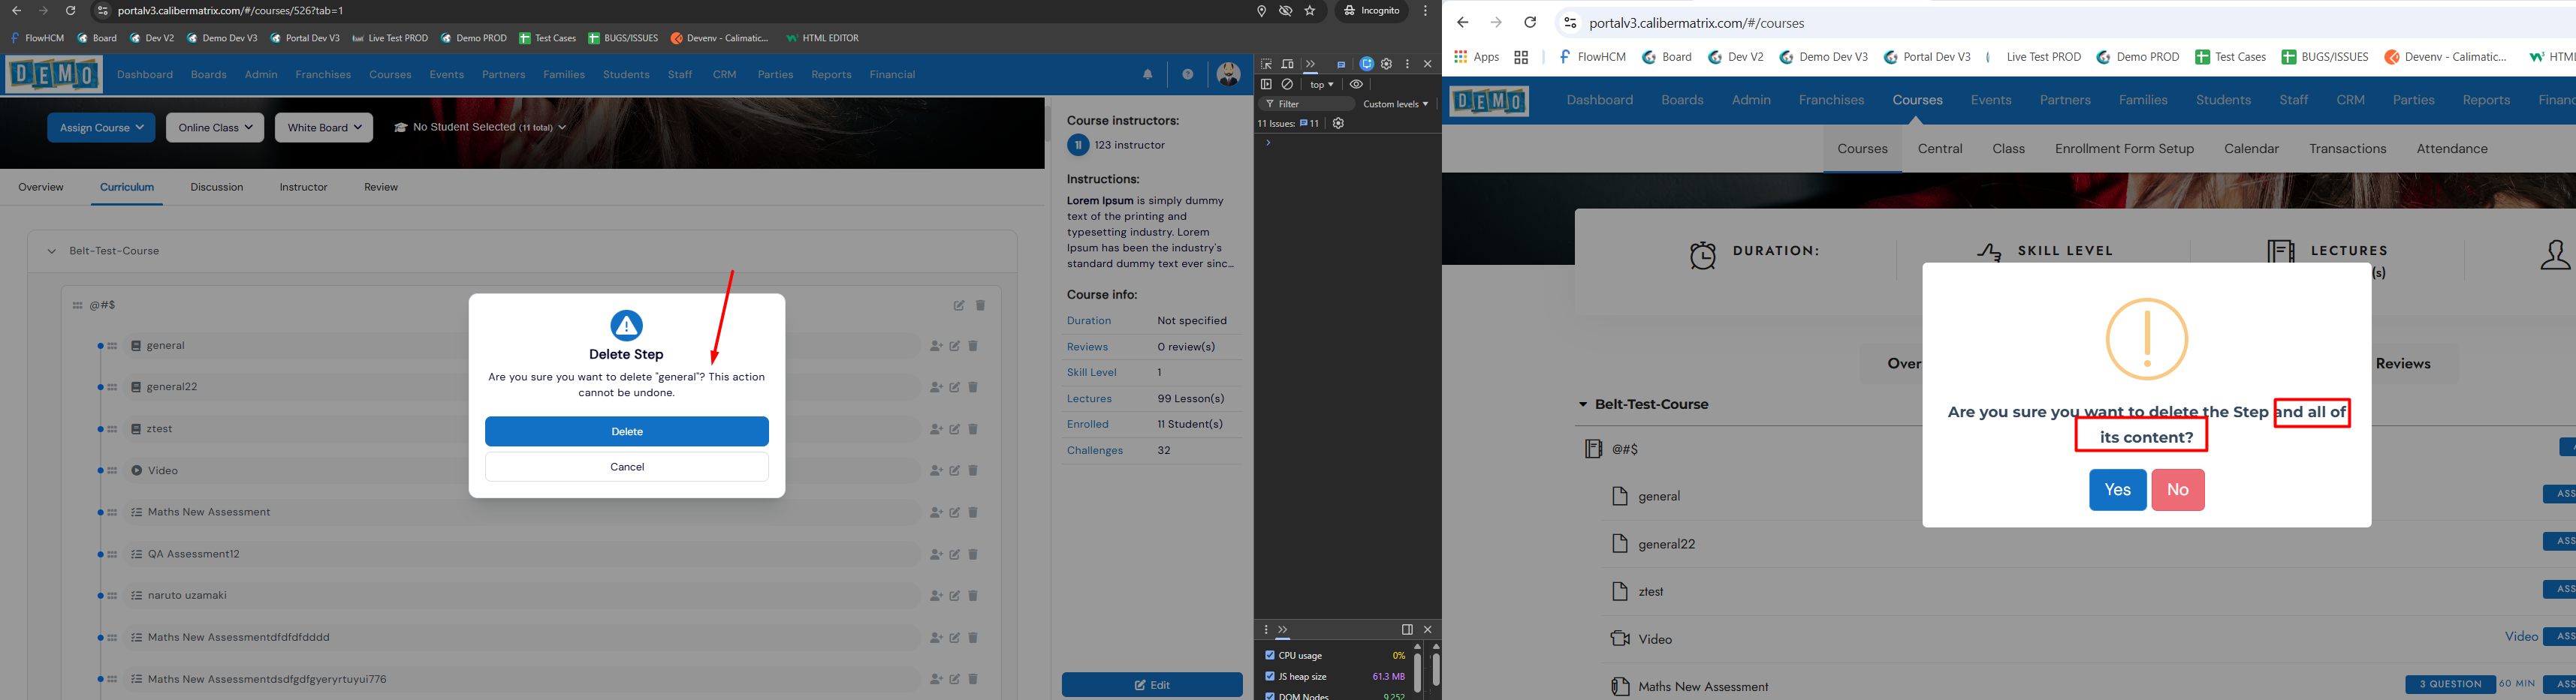Image resolution: width=2576 pixels, height=700 pixels.
Task: Open help question mark icon in left header
Action: [1187, 75]
